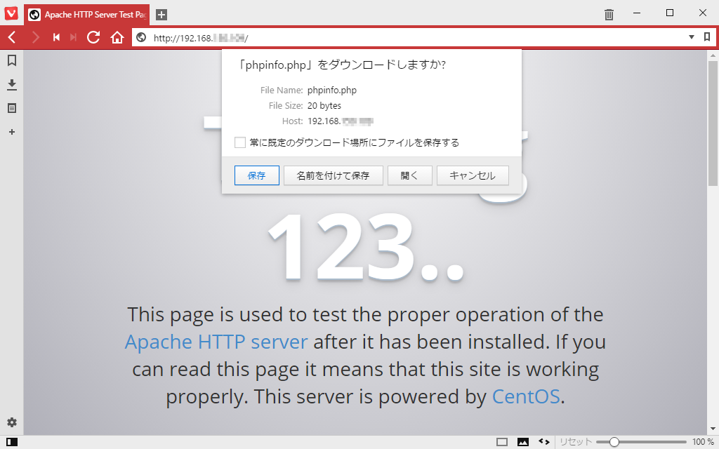Open the Bookmarks side panel
The height and width of the screenshot is (449, 719).
(x=12, y=60)
